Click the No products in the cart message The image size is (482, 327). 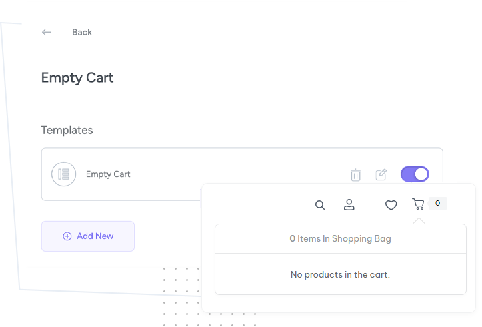click(x=340, y=274)
